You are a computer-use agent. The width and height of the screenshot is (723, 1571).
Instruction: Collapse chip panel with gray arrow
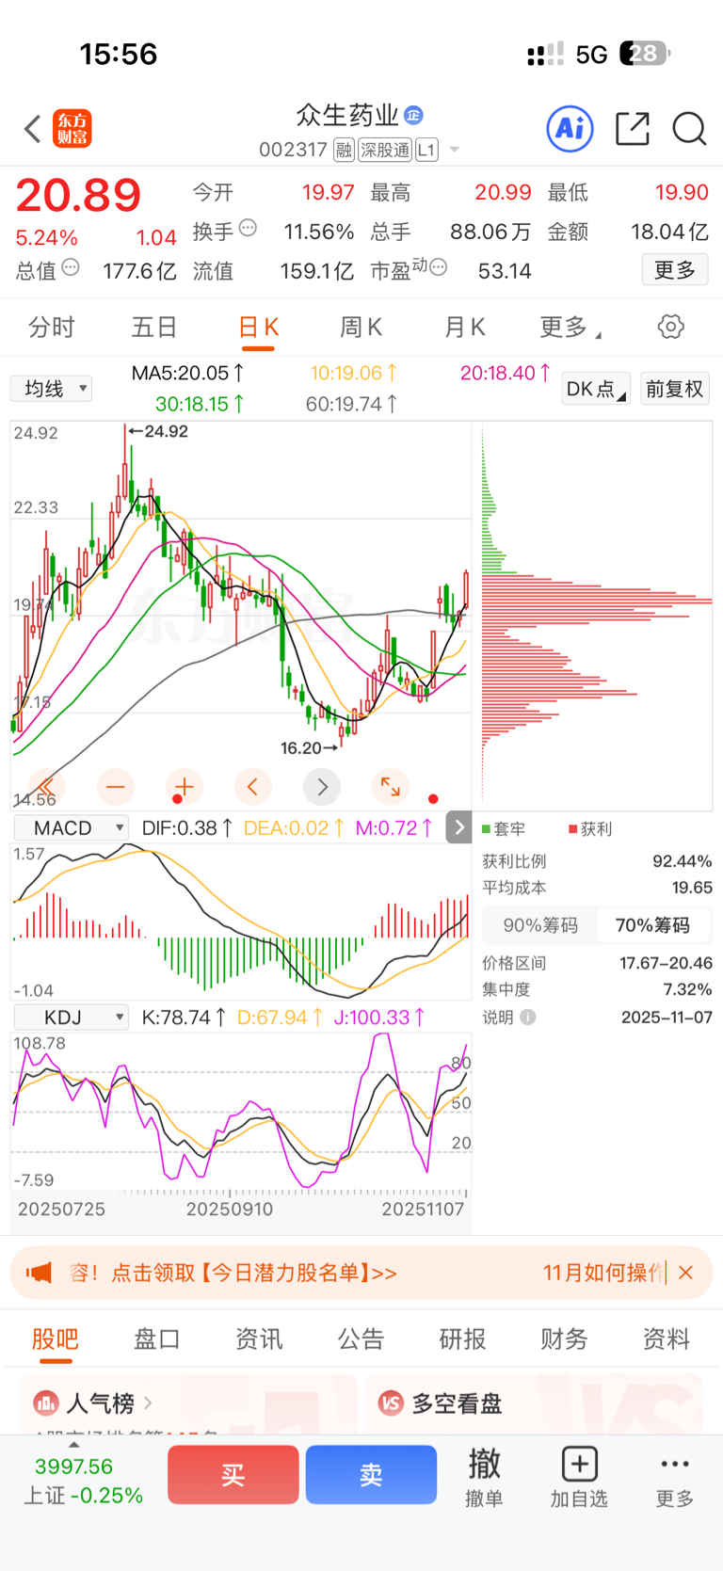[x=458, y=827]
